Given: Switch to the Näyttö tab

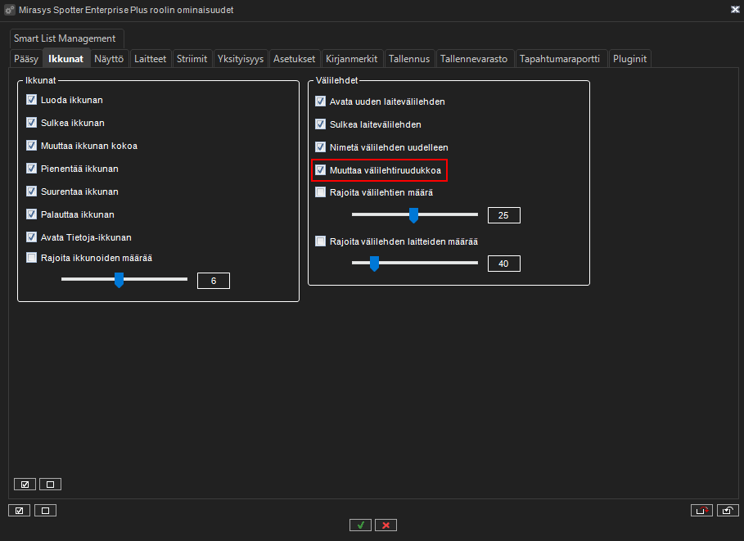Looking at the screenshot, I should (108, 59).
